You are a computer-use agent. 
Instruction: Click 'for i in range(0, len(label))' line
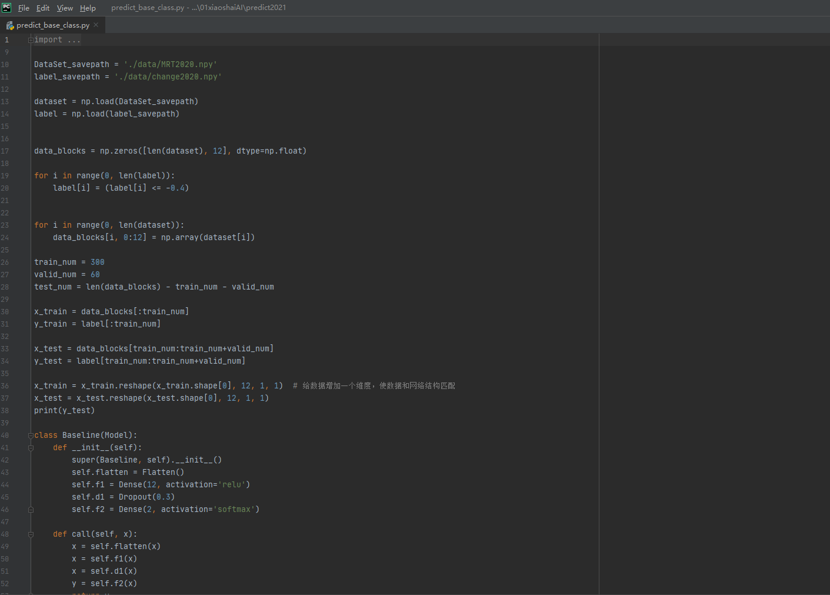point(104,176)
